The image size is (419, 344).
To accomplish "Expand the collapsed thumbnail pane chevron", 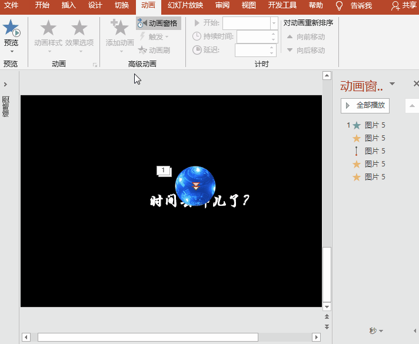I will pyautogui.click(x=5, y=85).
